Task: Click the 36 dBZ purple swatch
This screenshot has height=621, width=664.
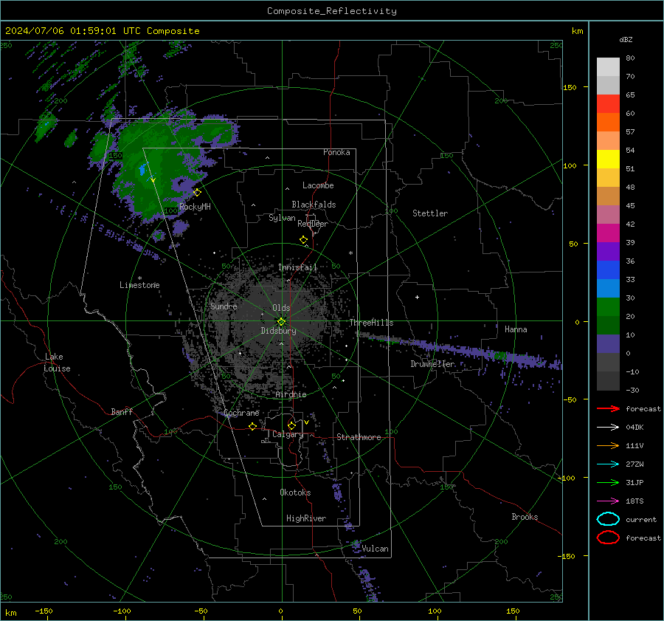Action: point(608,251)
